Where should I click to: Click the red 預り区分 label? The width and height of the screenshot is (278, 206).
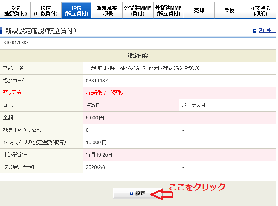12,93
